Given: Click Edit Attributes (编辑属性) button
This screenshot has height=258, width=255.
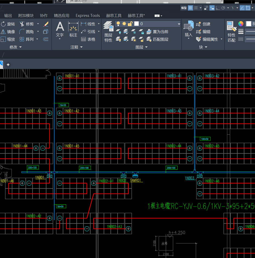Looking at the screenshot, I should point(207,39).
